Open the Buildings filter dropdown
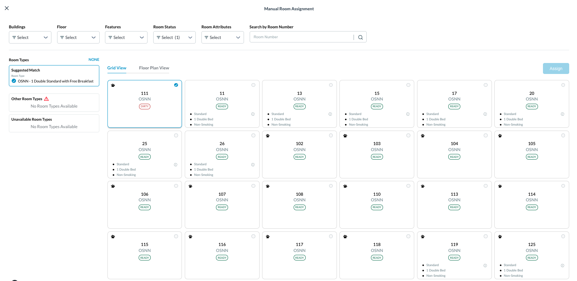 click(x=30, y=38)
